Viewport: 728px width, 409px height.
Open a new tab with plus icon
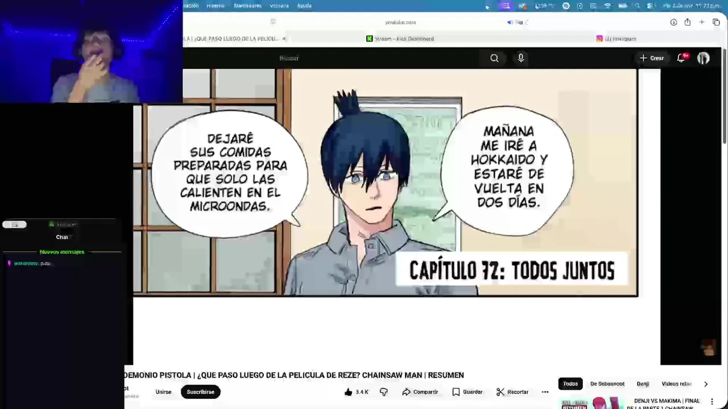702,22
